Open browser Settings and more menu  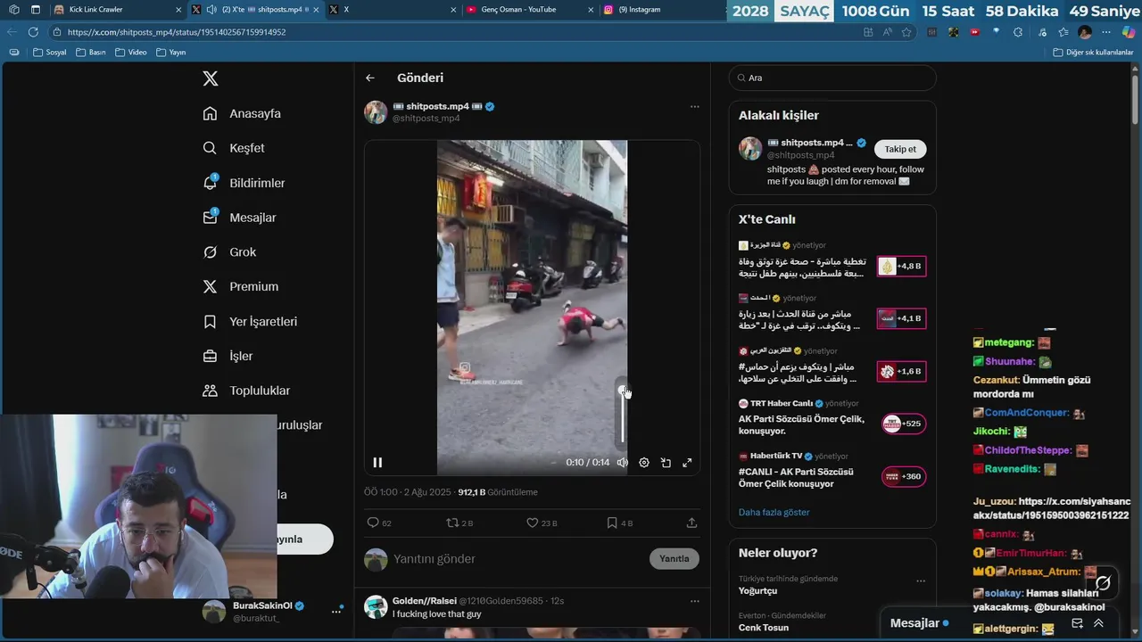[1107, 31]
